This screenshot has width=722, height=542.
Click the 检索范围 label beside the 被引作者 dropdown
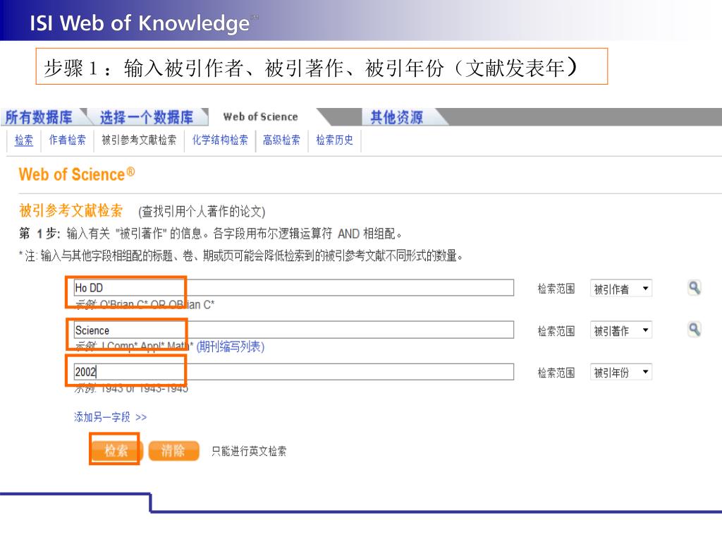tap(556, 289)
